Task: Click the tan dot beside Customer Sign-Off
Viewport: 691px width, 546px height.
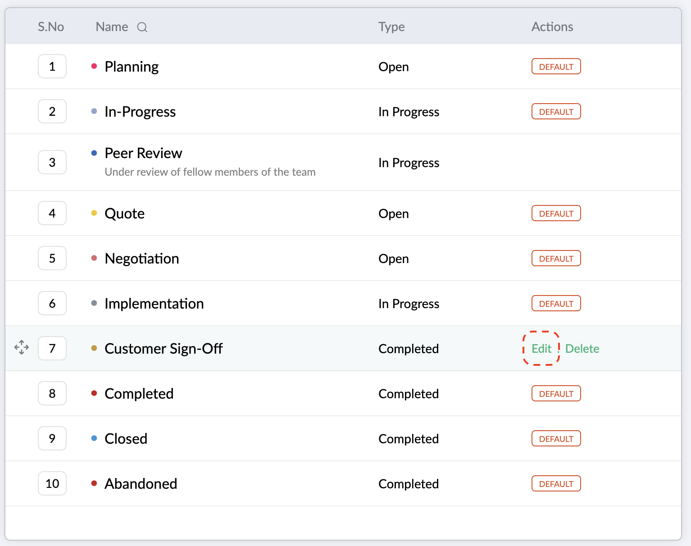Action: coord(94,348)
